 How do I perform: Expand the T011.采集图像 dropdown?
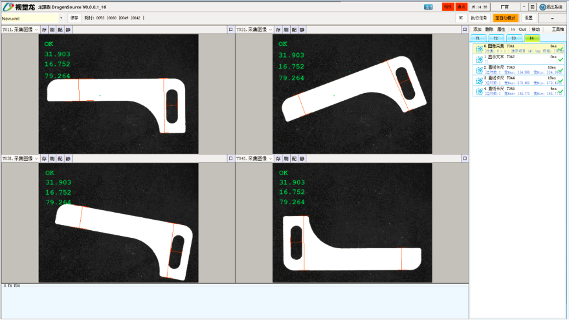click(36, 30)
